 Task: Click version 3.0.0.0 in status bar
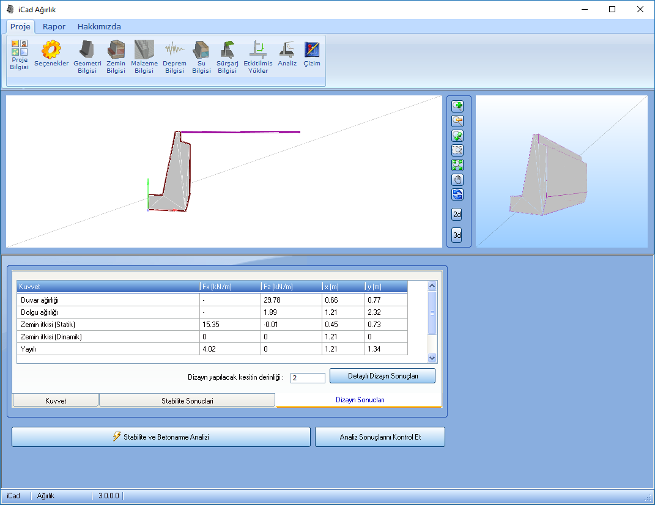(x=109, y=496)
